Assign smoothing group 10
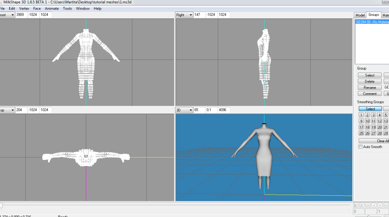 click(367, 121)
